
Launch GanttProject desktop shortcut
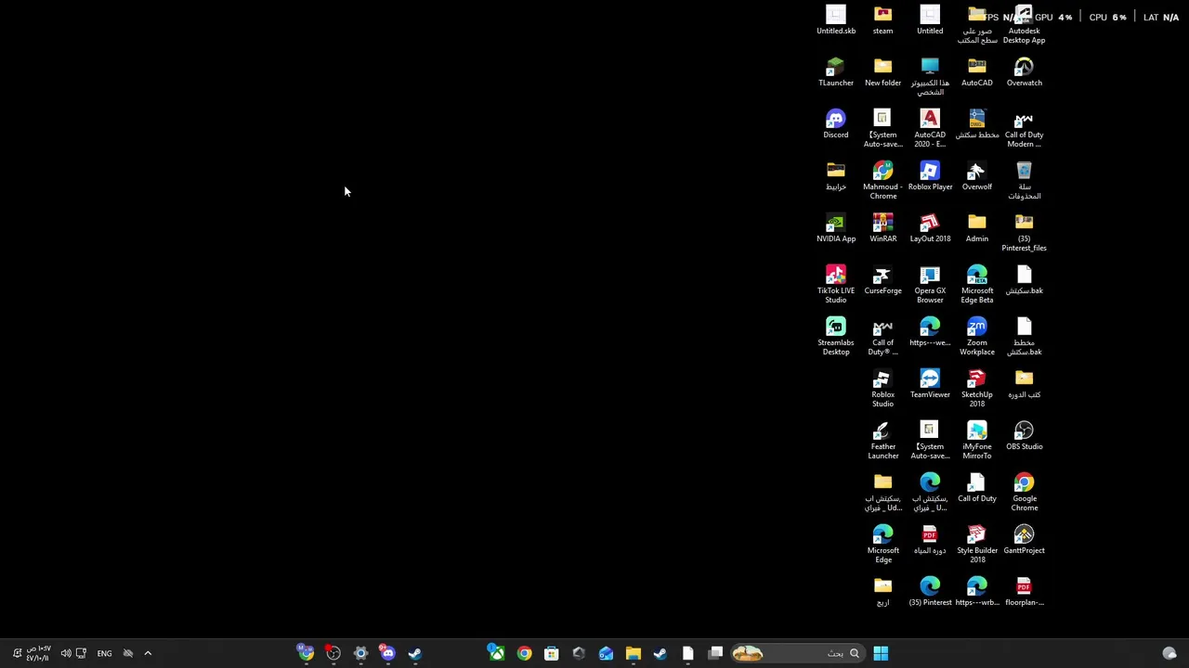pyautogui.click(x=1024, y=540)
